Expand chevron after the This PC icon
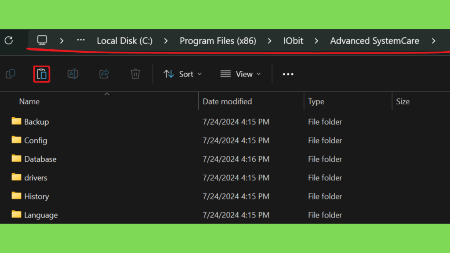The height and width of the screenshot is (253, 450). point(62,41)
